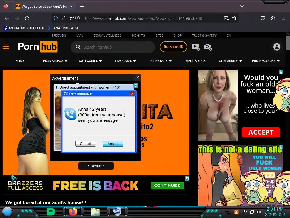Click the search magnifier icon

(78, 47)
